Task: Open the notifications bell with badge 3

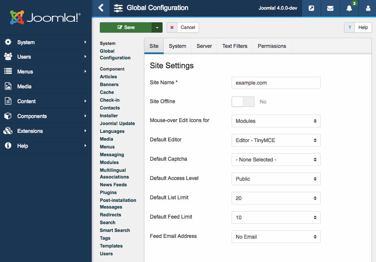Action: [x=349, y=8]
